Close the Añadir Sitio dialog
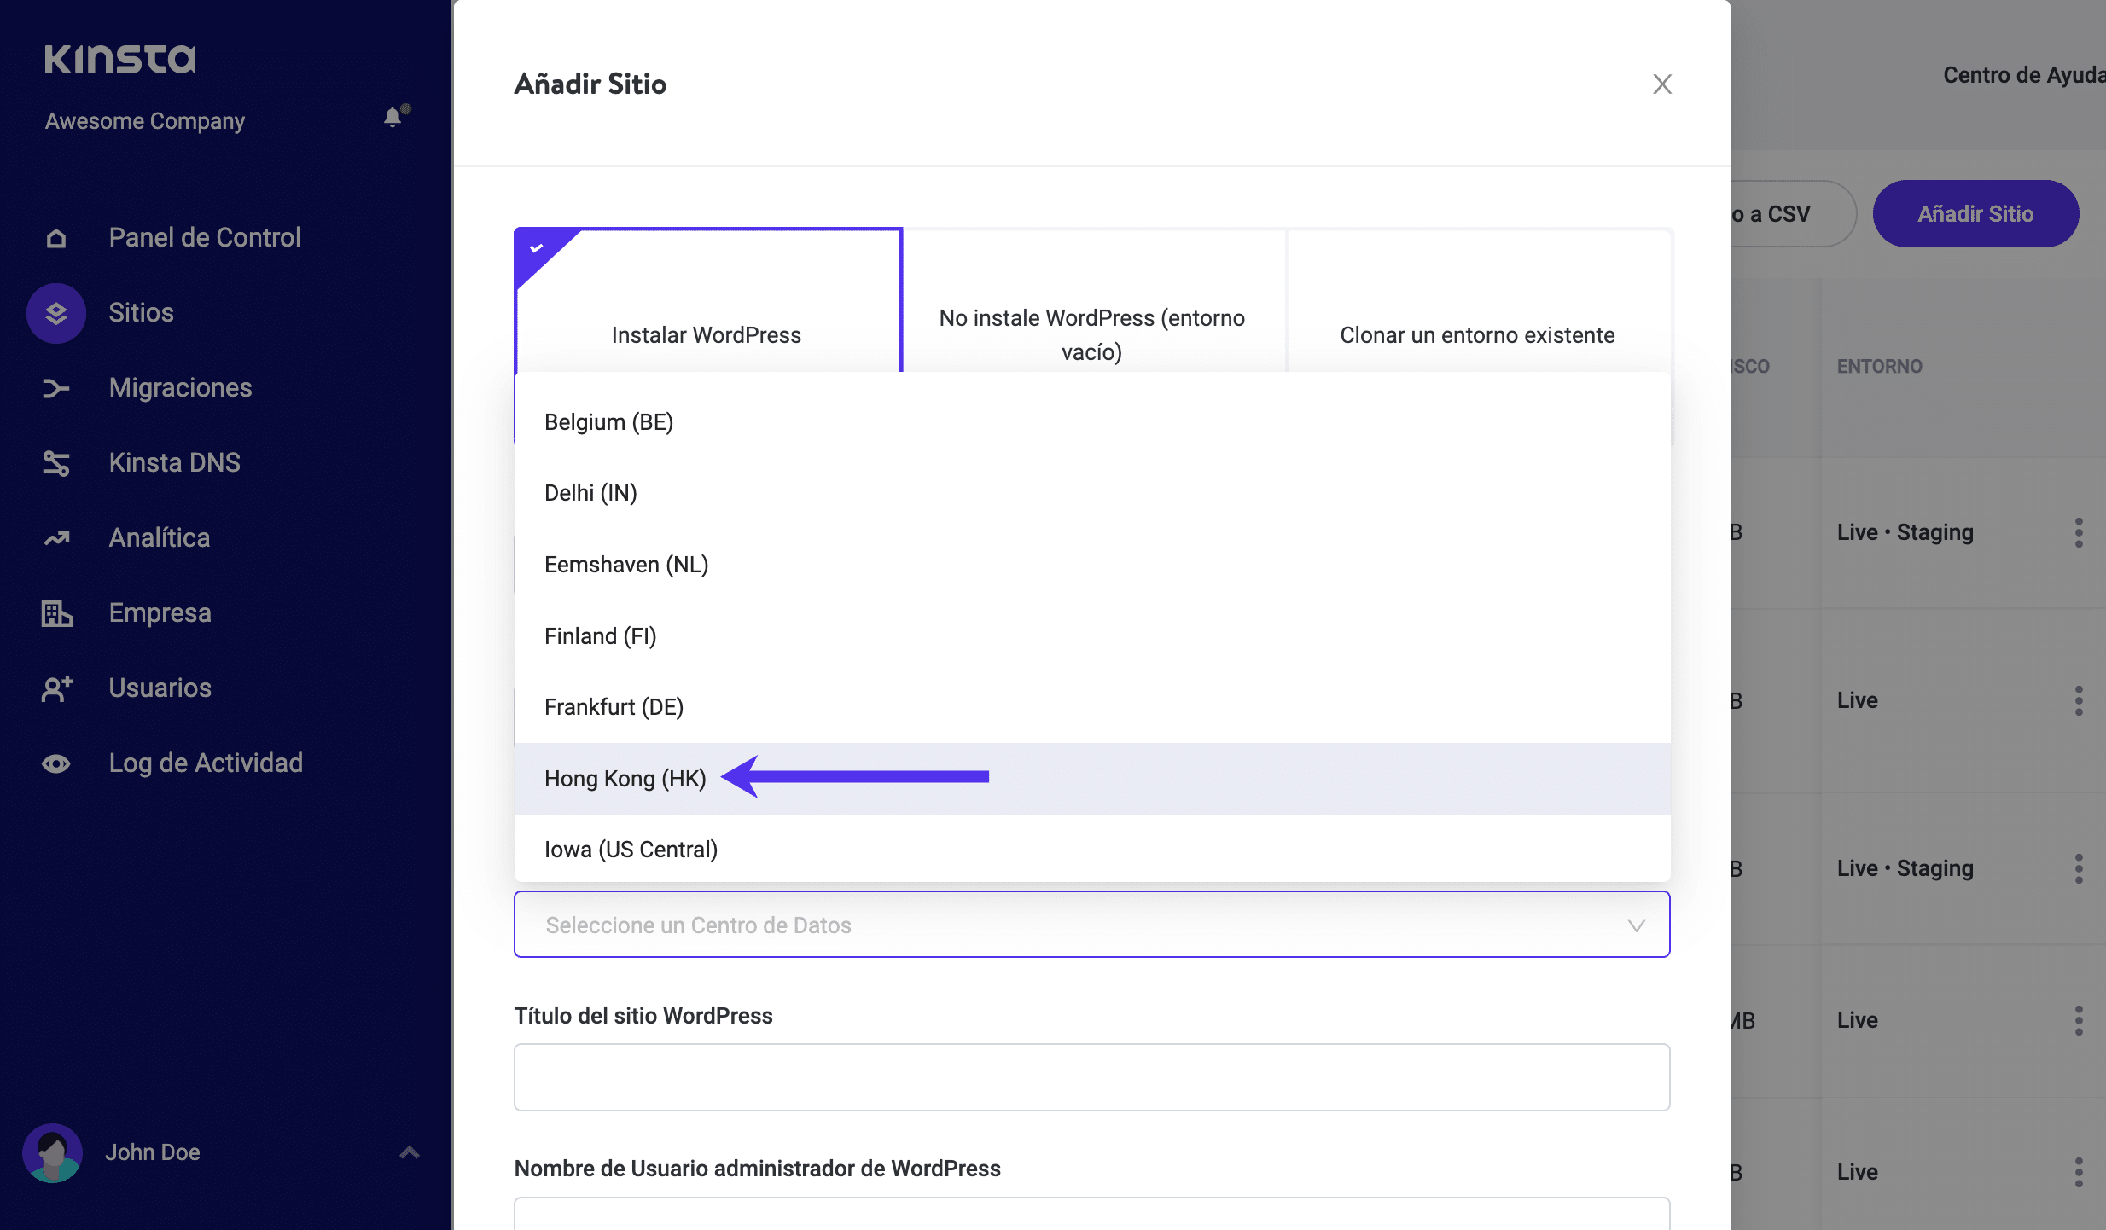This screenshot has height=1230, width=2106. click(x=1661, y=84)
